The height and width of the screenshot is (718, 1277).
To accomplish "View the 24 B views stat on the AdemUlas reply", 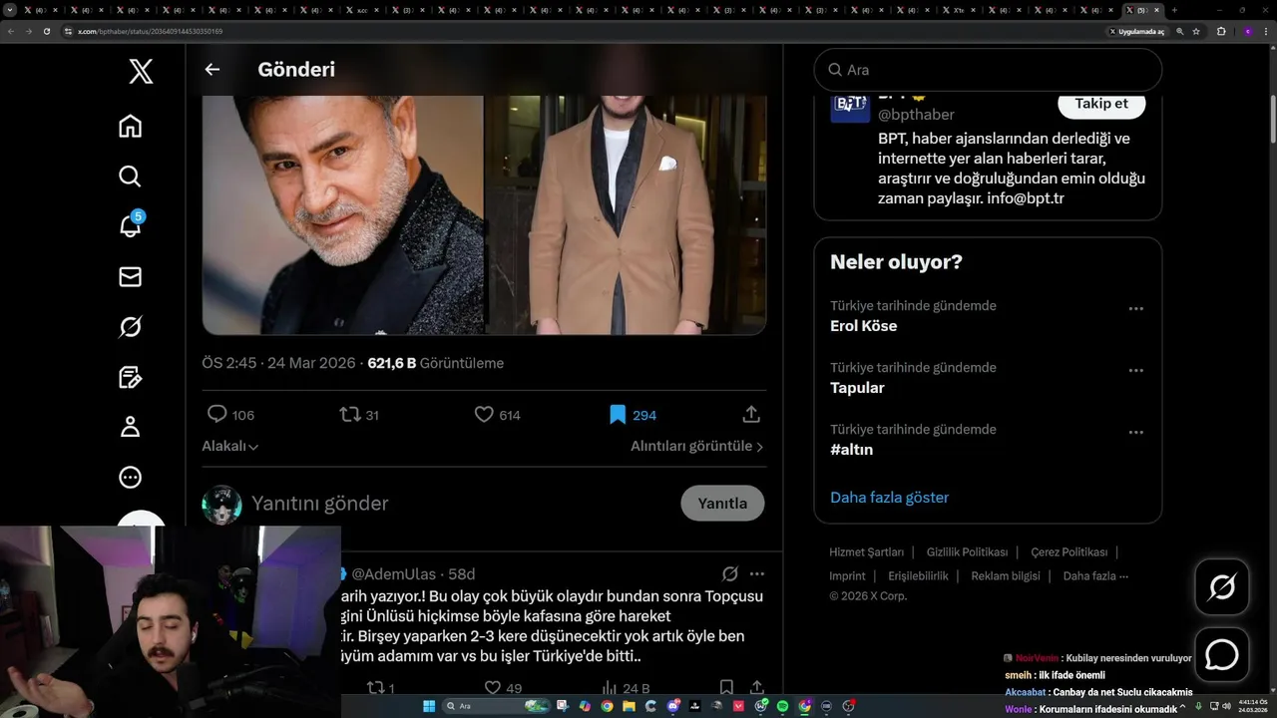I will pyautogui.click(x=627, y=687).
